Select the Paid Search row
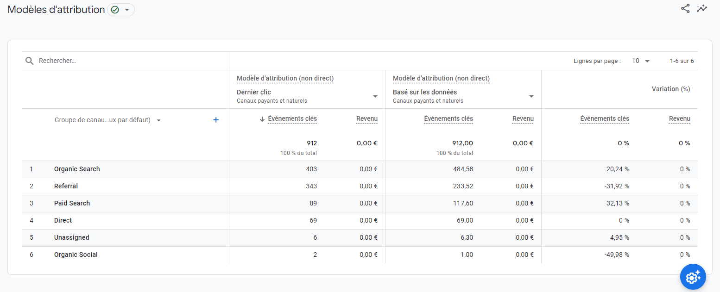Screen dimensions: 720x292 (x=360, y=203)
